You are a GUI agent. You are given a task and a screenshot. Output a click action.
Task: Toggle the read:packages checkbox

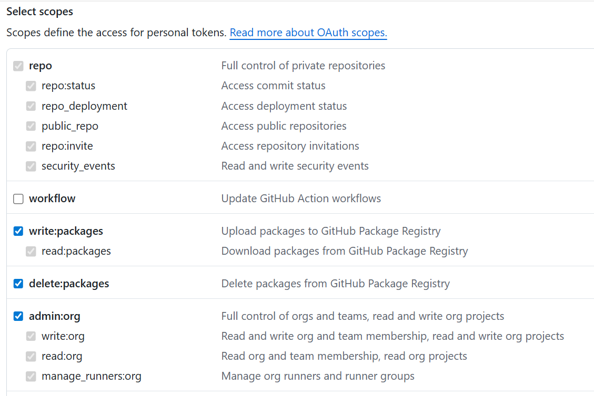[x=31, y=251]
